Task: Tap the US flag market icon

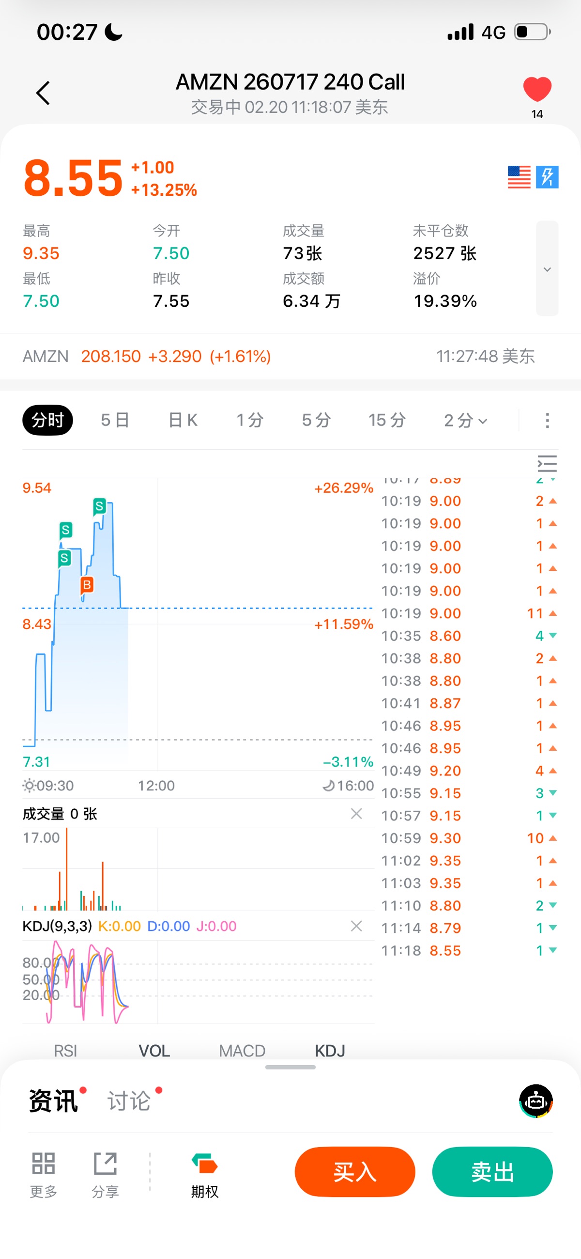Action: pyautogui.click(x=519, y=177)
